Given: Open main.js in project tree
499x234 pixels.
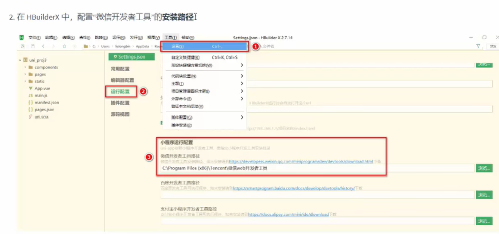Looking at the screenshot, I should pyautogui.click(x=41, y=95).
